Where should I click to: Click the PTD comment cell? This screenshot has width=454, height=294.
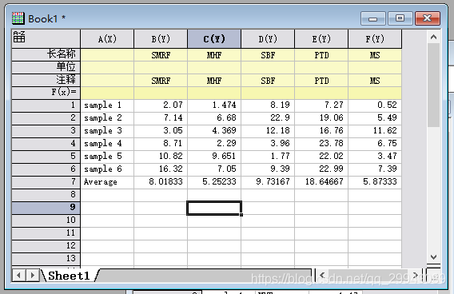(321, 80)
